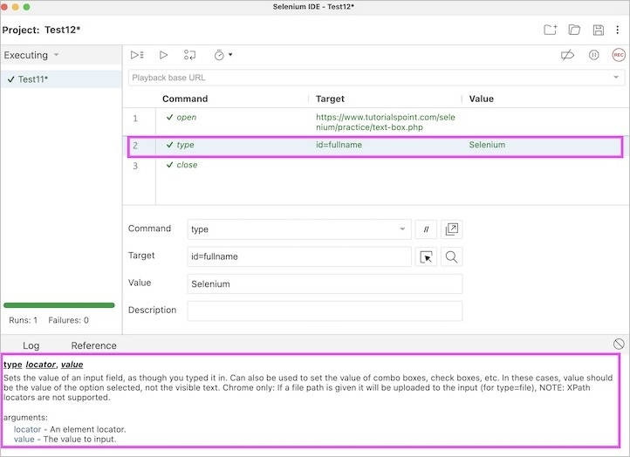Save the project with the disk icon
The image size is (630, 457).
point(599,30)
